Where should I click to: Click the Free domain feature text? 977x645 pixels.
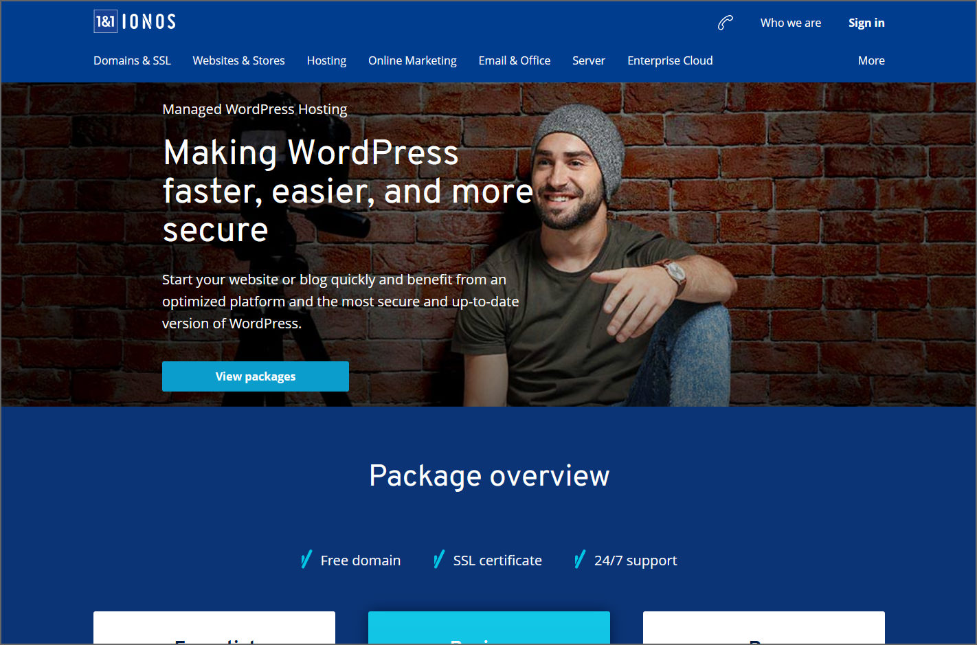361,561
